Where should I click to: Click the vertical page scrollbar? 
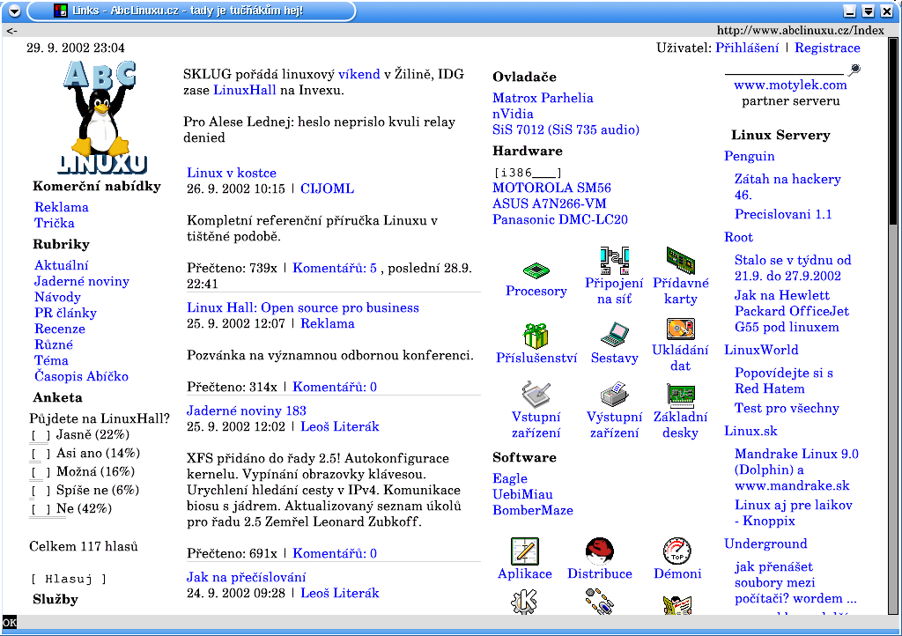point(893,326)
